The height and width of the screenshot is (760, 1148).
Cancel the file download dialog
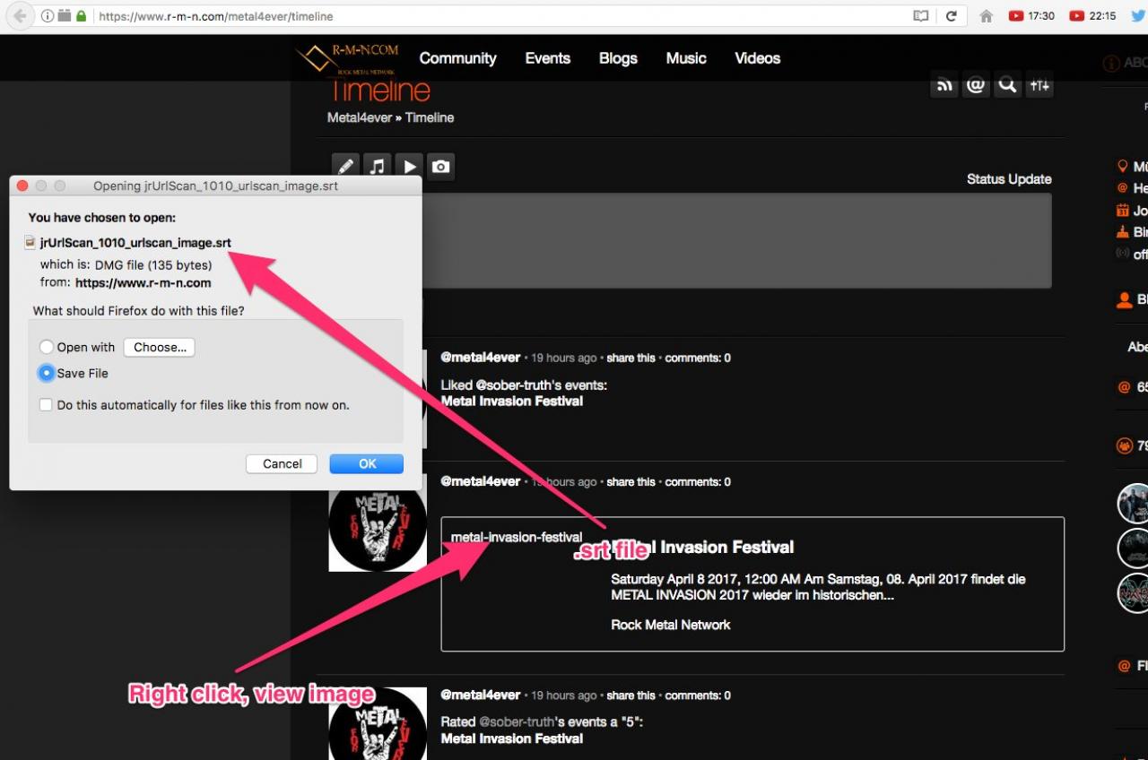coord(282,463)
